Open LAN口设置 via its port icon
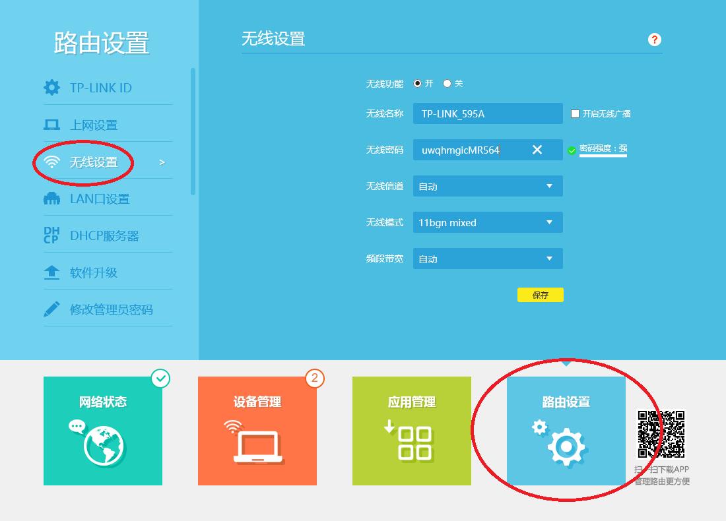 [51, 199]
